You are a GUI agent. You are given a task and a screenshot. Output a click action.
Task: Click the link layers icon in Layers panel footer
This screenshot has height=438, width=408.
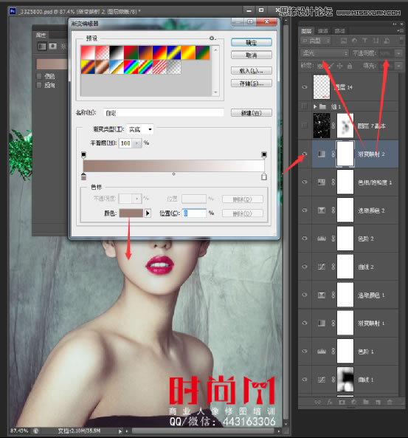pyautogui.click(x=317, y=402)
